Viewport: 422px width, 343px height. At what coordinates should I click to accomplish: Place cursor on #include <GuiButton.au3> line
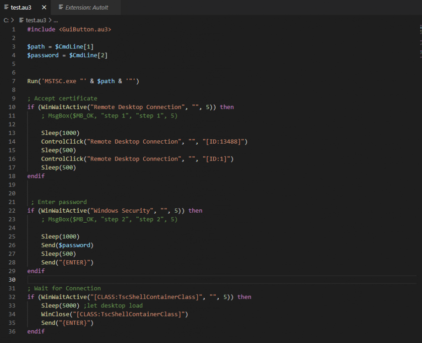69,29
